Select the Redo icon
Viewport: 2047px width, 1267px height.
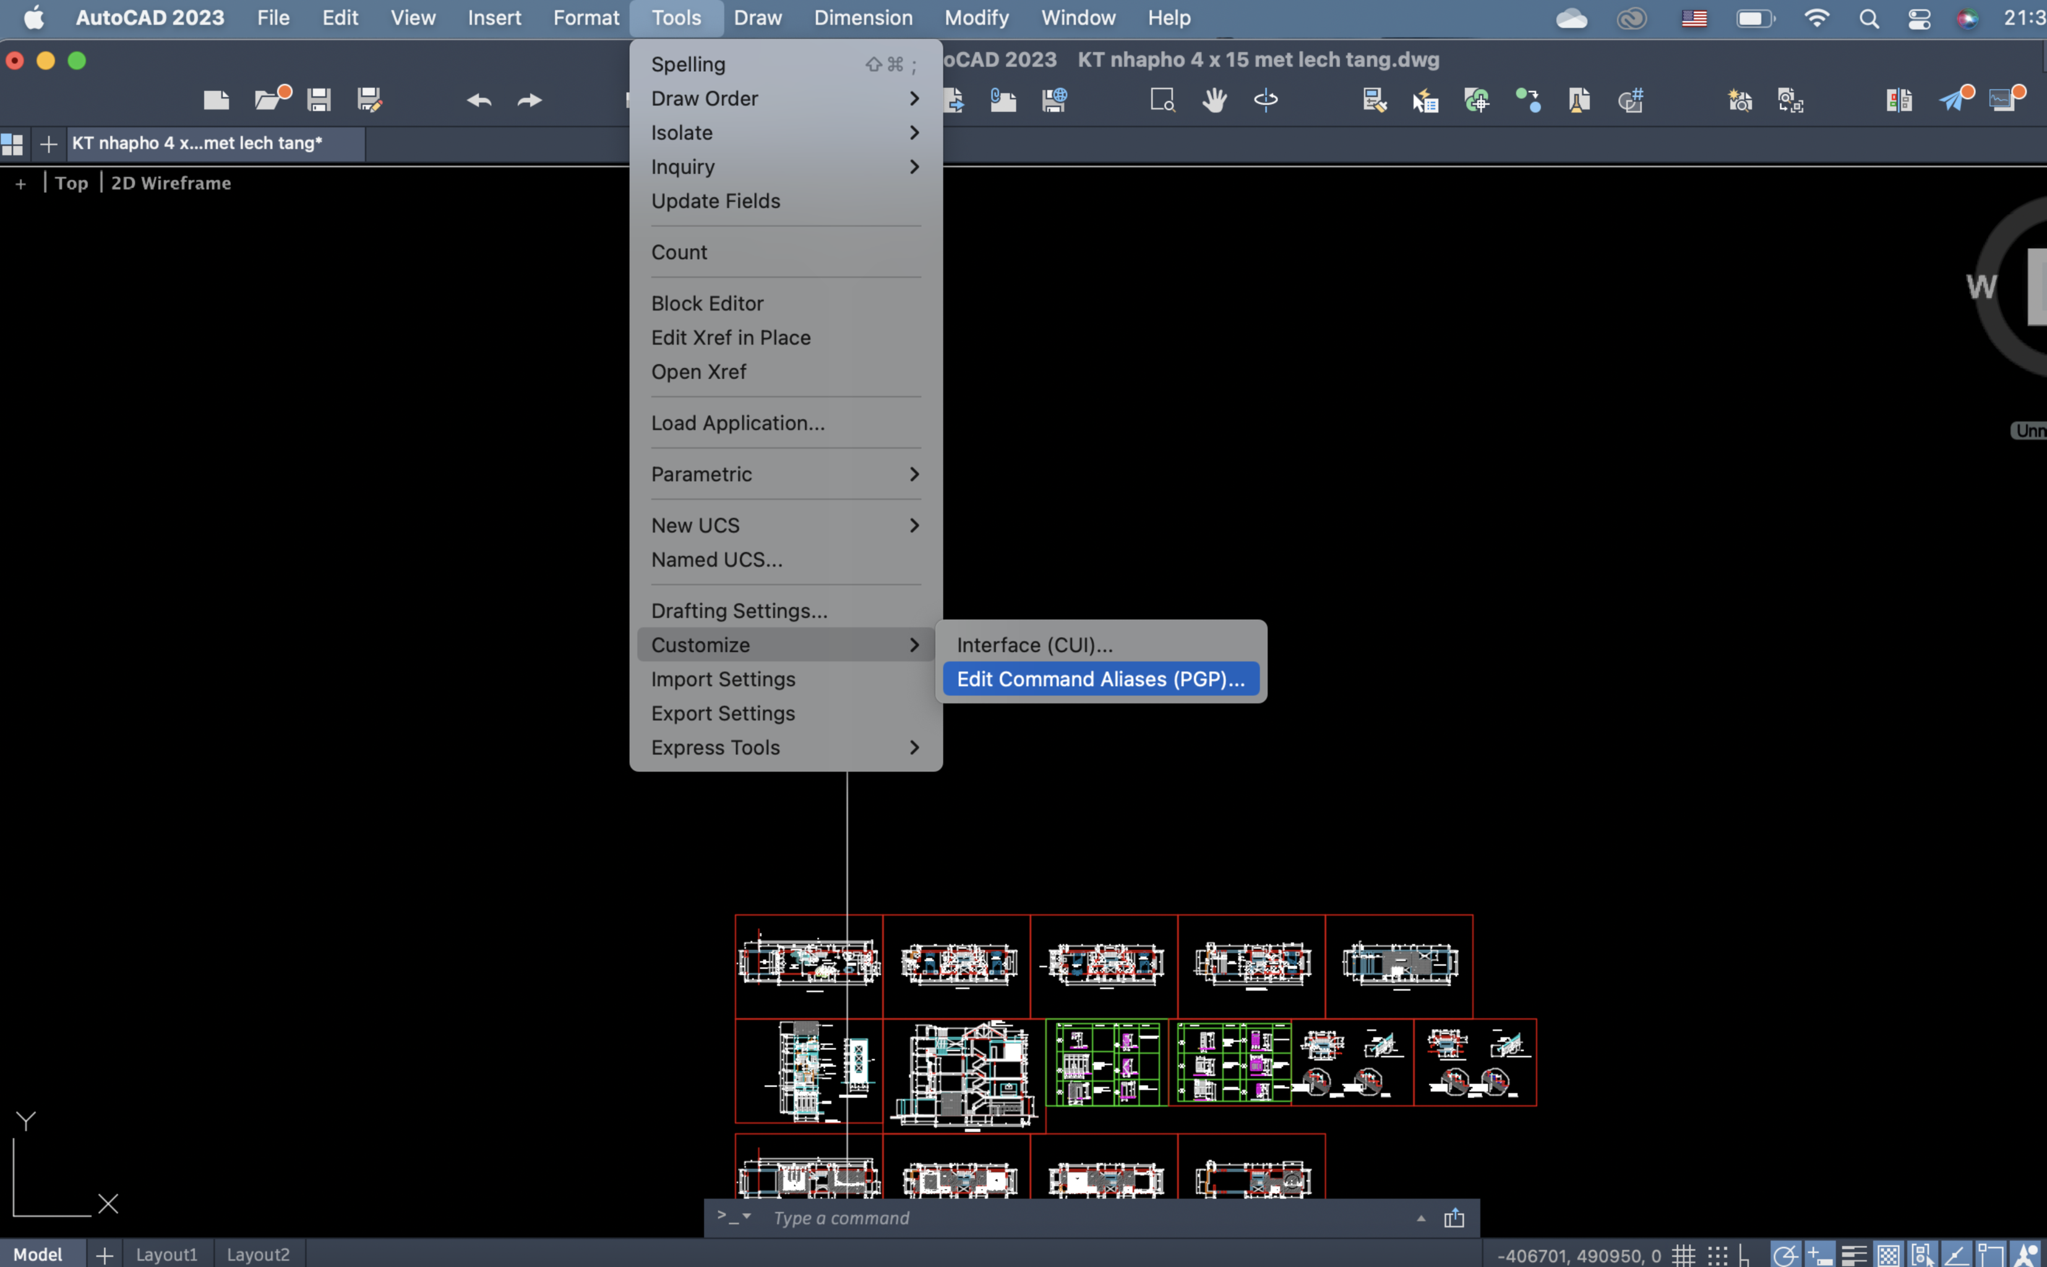[x=531, y=100]
